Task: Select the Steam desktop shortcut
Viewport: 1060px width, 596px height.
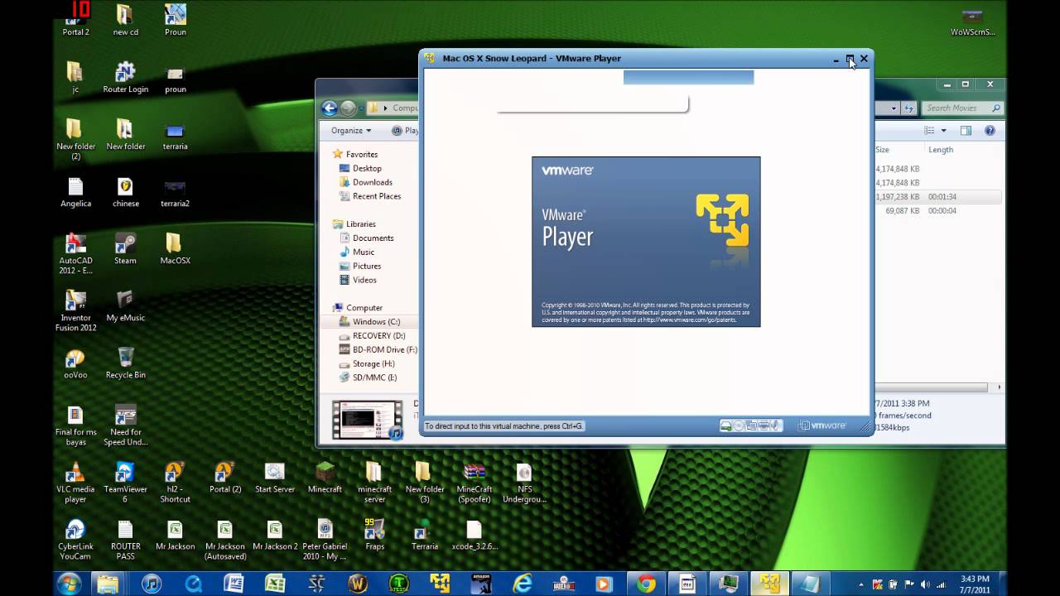Action: click(125, 248)
